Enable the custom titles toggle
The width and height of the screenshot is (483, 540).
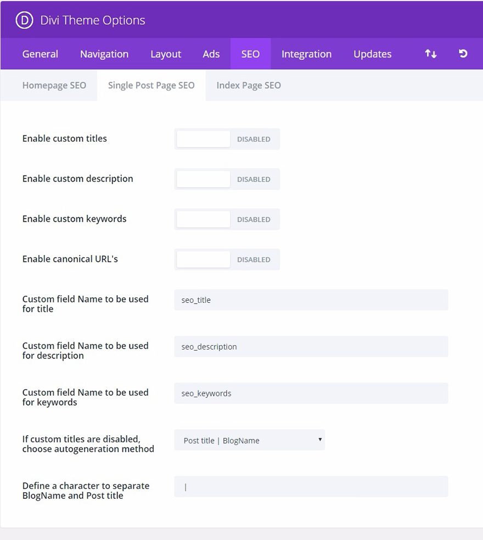[203, 139]
